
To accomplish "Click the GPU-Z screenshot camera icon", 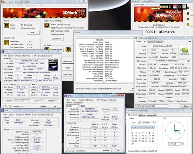I will 190,42.
